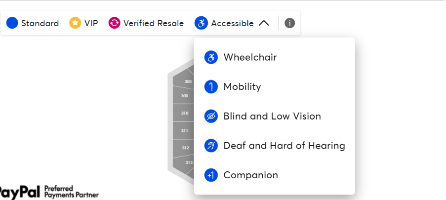This screenshot has width=446, height=200.
Task: Click the Wheelchair accessibility icon
Action: click(x=211, y=57)
